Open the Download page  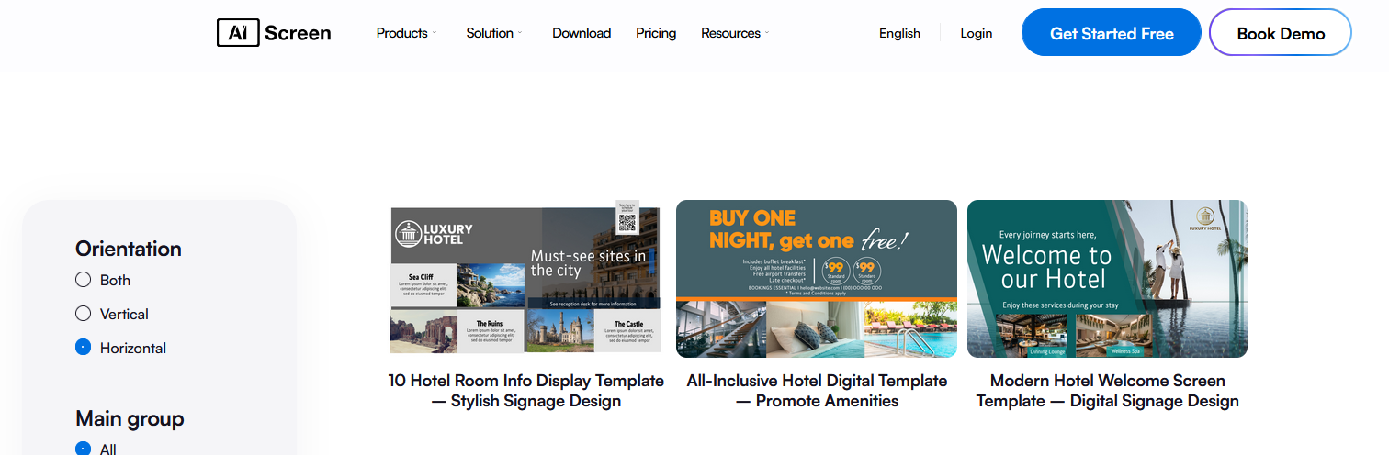click(582, 33)
